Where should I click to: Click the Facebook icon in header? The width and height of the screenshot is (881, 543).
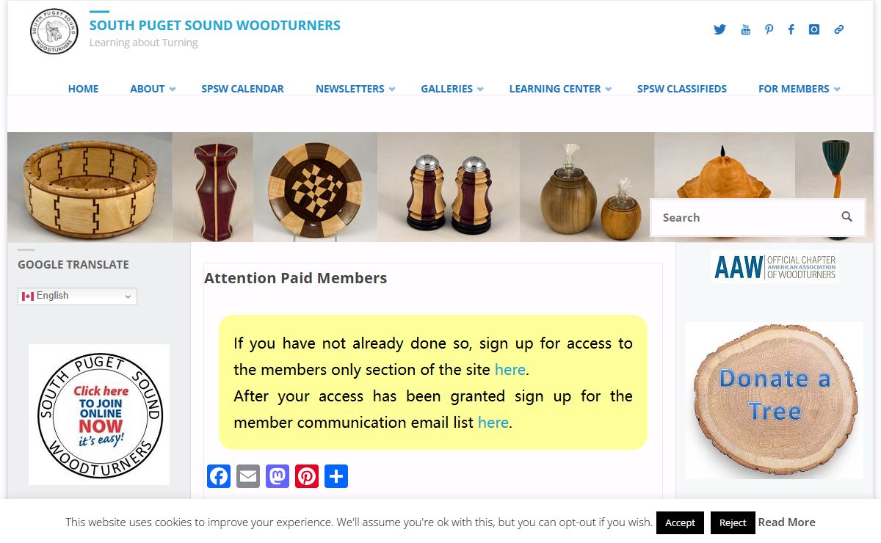pyautogui.click(x=791, y=29)
